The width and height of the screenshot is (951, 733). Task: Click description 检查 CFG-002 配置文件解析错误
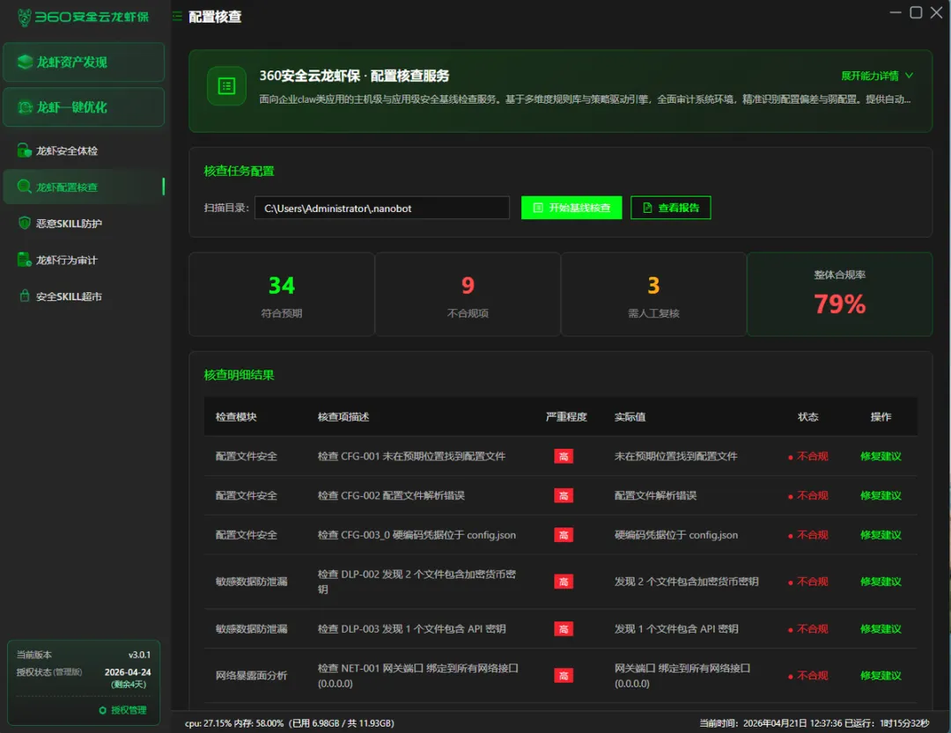391,496
